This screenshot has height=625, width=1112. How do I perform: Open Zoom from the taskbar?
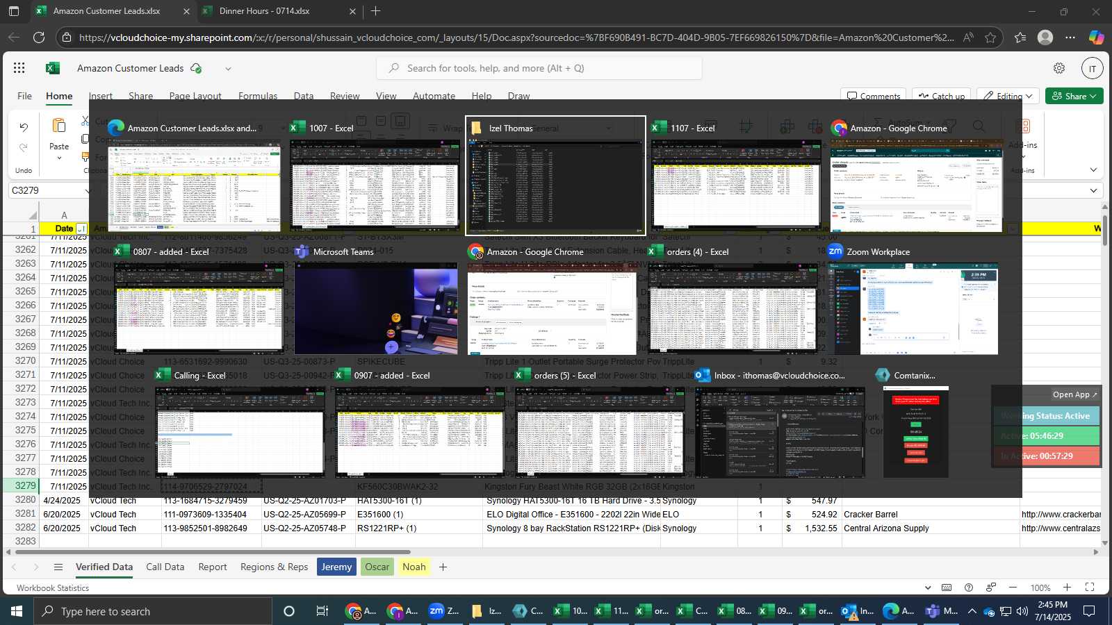[444, 611]
